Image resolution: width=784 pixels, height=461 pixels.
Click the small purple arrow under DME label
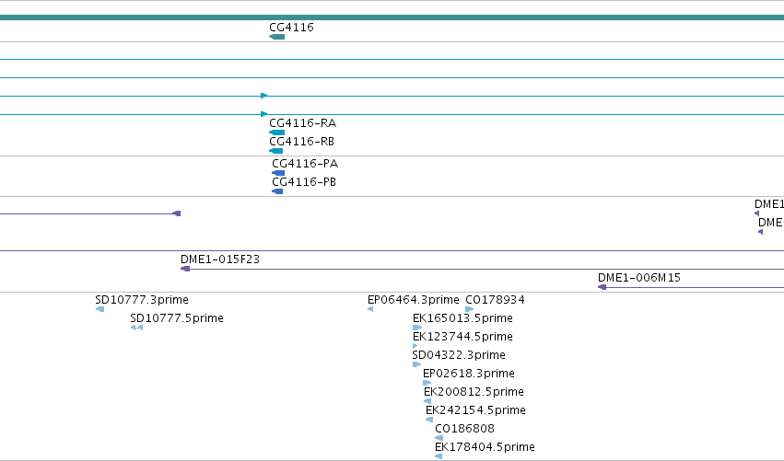760,232
